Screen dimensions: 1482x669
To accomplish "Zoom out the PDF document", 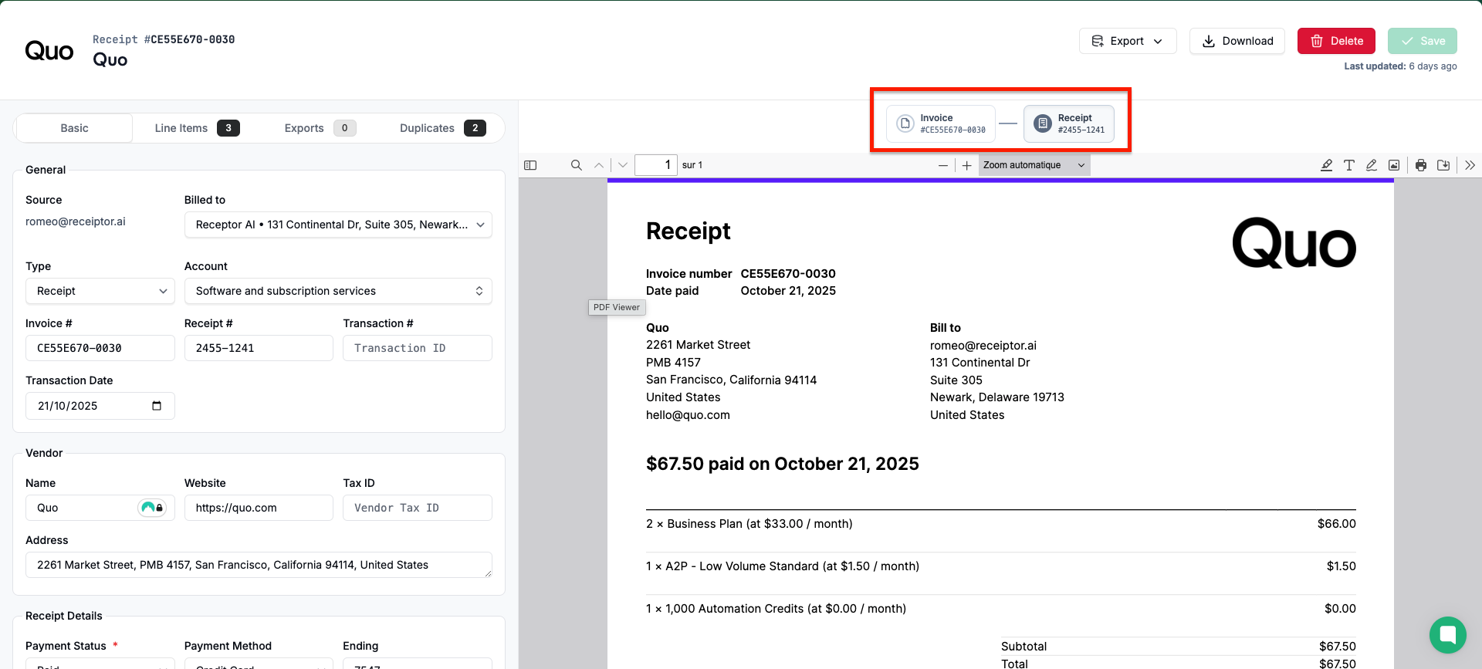I will pos(943,165).
